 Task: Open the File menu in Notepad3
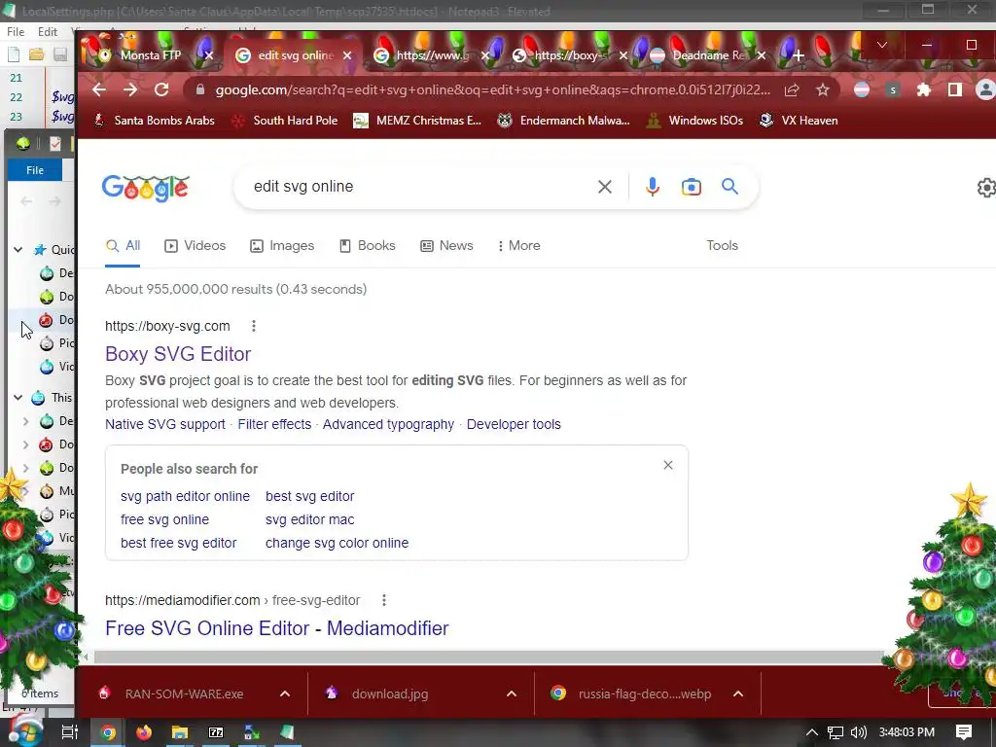(16, 32)
